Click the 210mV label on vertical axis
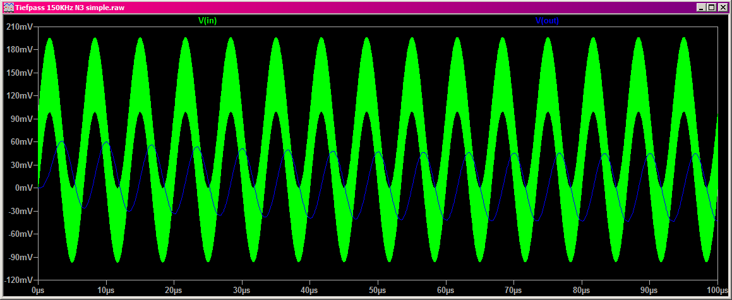This screenshot has height=300, width=732. point(18,27)
